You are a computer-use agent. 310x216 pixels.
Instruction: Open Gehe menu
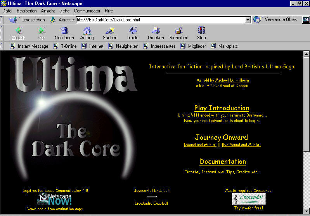[x=64, y=11]
